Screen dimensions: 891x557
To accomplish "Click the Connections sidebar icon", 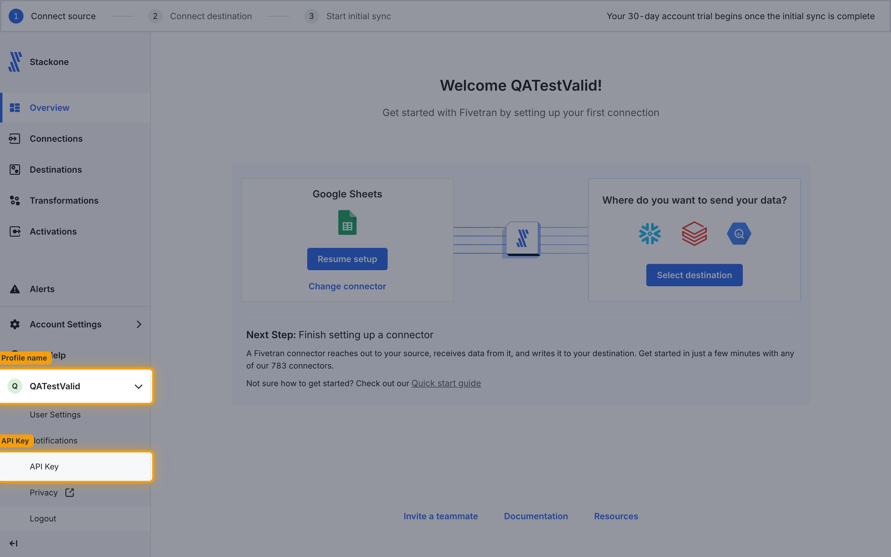I will pyautogui.click(x=15, y=139).
